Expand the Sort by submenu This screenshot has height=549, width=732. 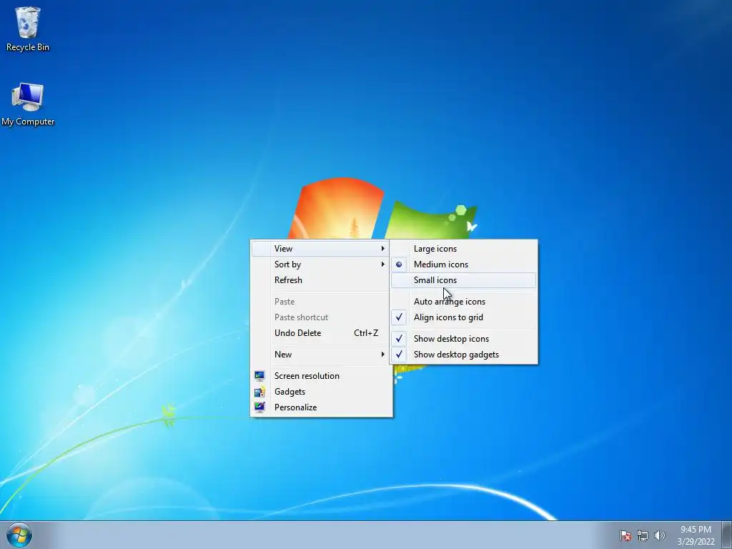[321, 264]
